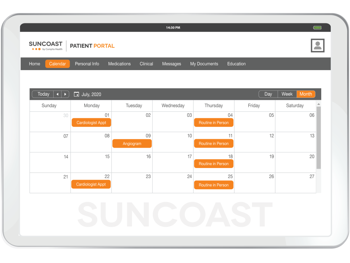
Task: Switch calendar to Day view
Action: tap(268, 94)
